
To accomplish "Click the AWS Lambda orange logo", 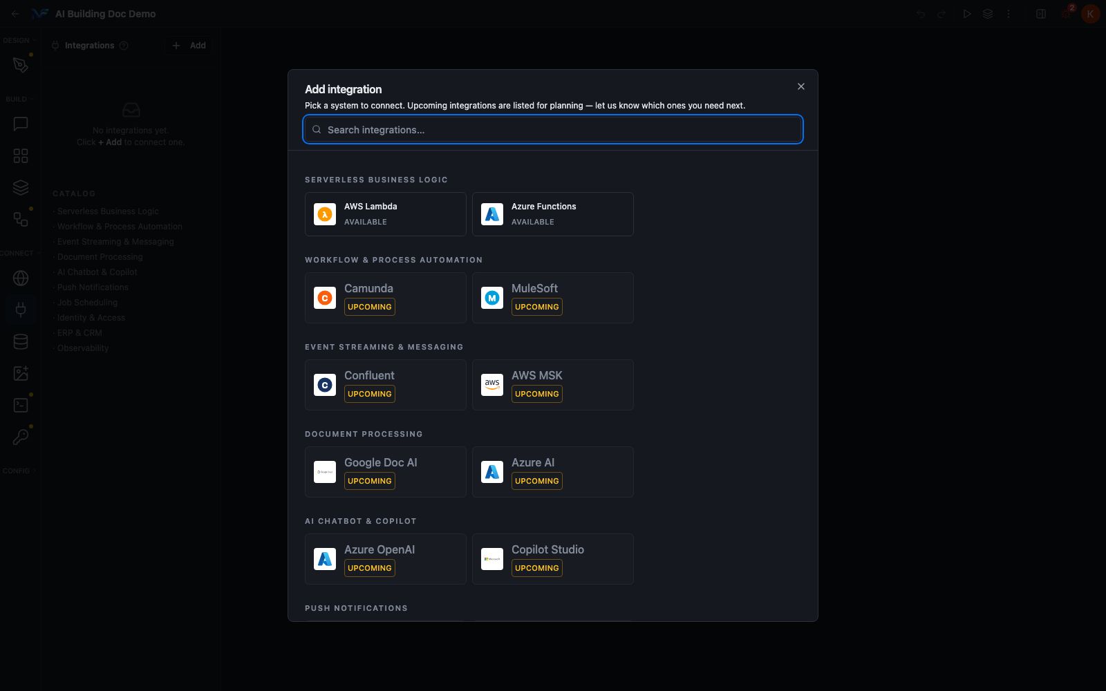I will 325,214.
